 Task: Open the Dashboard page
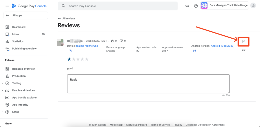(19, 27)
